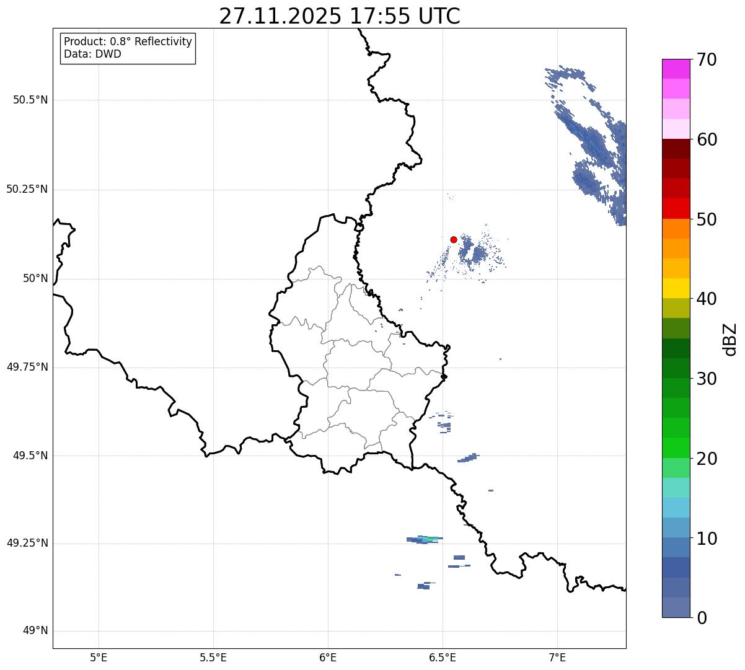Click the 6.5°E longitude label
Screen dimensions: 745x670
point(443,657)
